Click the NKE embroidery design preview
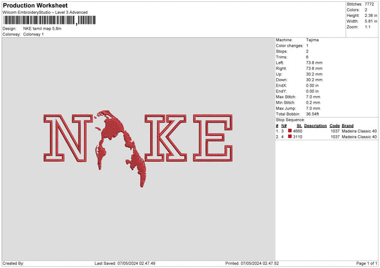380x268 pixels. pos(138,149)
